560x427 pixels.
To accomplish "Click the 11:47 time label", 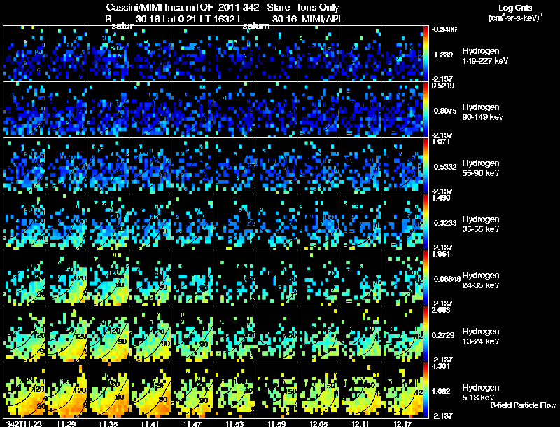I will coord(192,423).
